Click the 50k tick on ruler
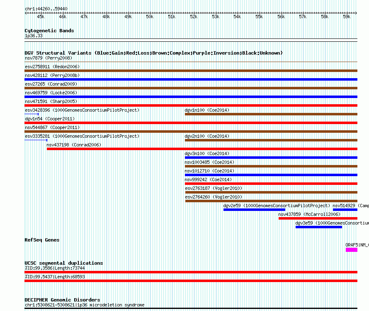 click(x=150, y=13)
